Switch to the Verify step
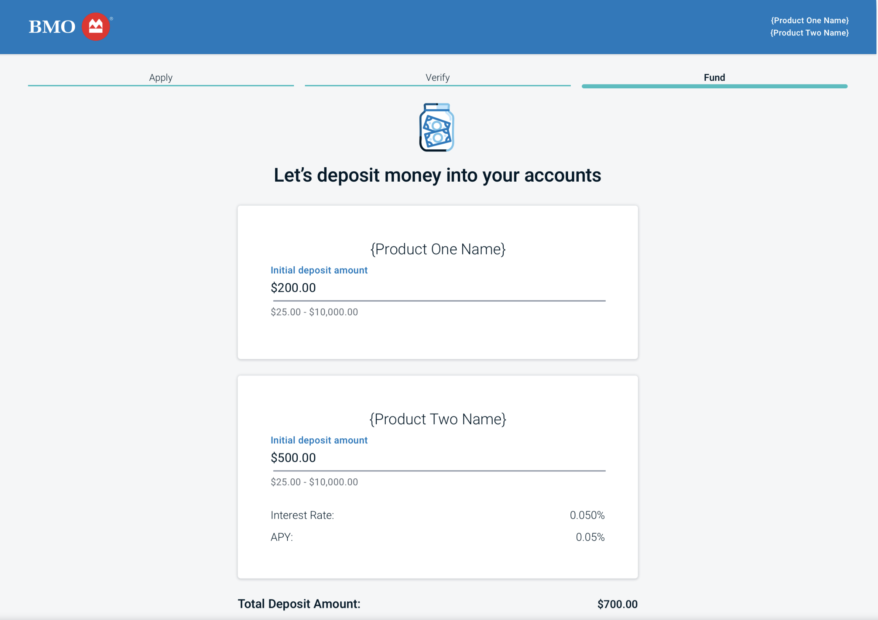 [437, 78]
